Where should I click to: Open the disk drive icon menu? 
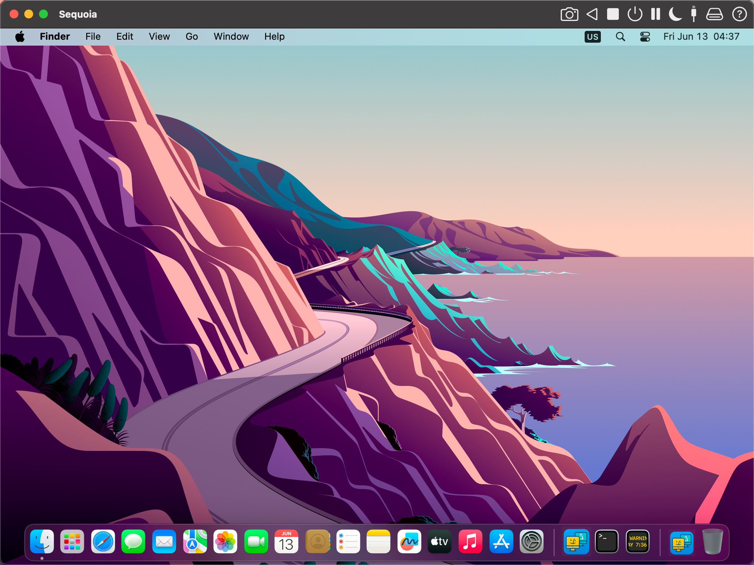pyautogui.click(x=714, y=14)
